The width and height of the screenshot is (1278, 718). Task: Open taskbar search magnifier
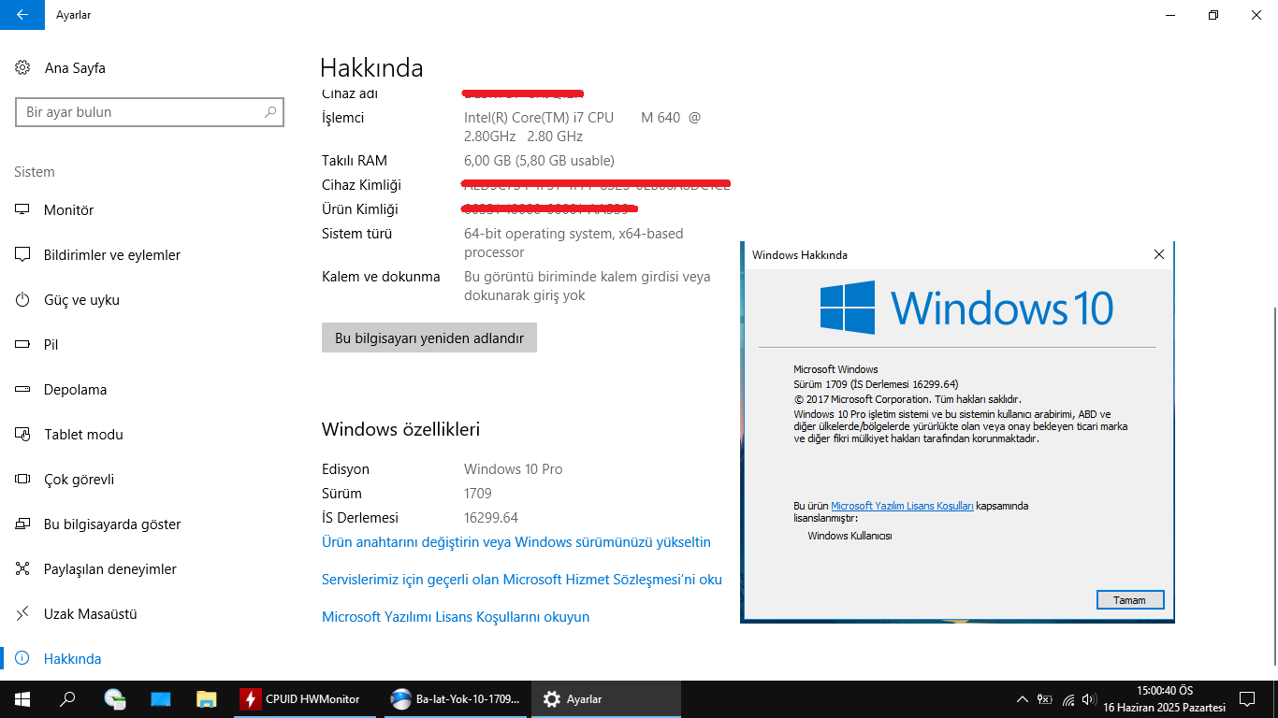67,699
